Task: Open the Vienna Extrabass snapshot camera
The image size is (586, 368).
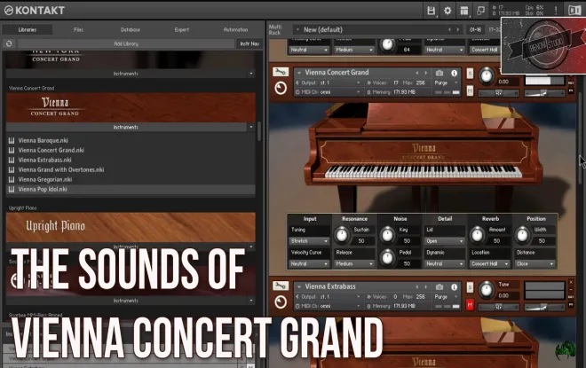Action: click(439, 286)
